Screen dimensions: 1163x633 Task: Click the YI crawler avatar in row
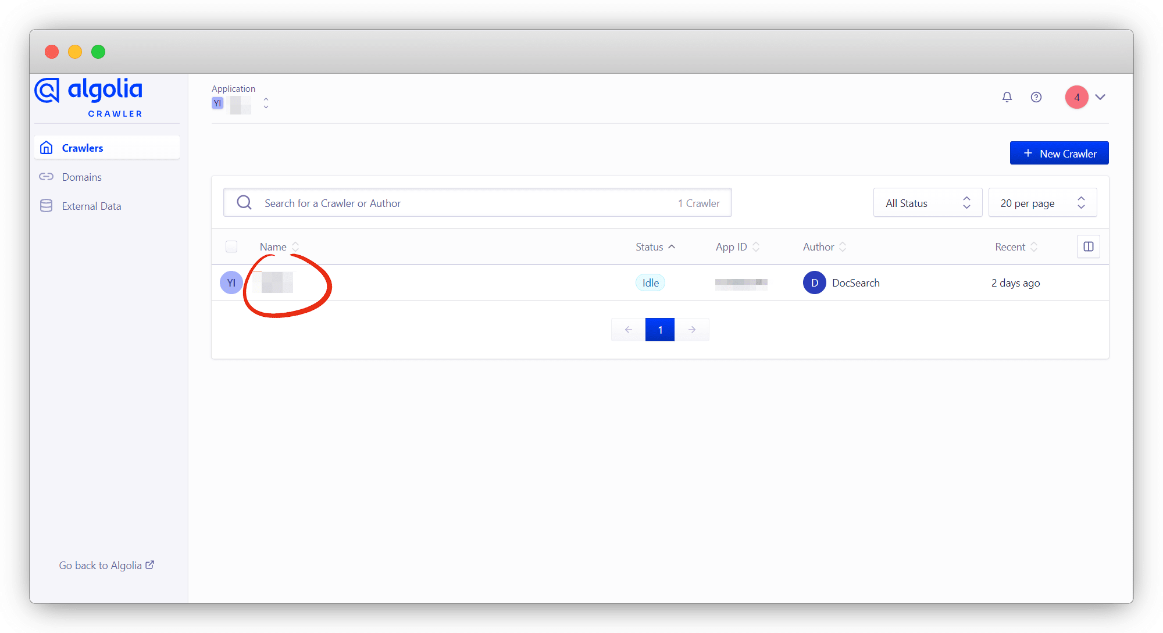pos(231,283)
